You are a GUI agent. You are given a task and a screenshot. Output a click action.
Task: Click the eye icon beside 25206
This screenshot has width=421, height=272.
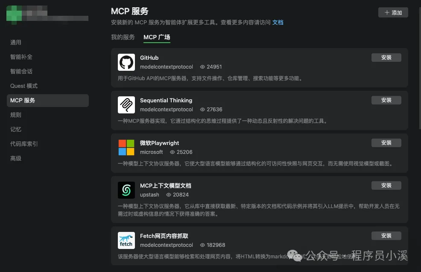pos(172,152)
